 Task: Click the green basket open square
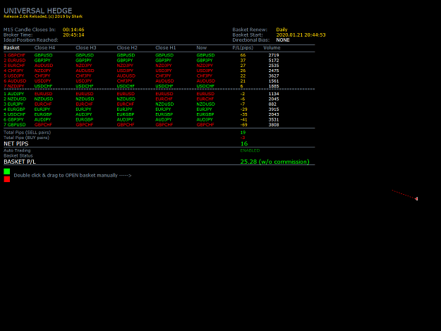(7, 171)
